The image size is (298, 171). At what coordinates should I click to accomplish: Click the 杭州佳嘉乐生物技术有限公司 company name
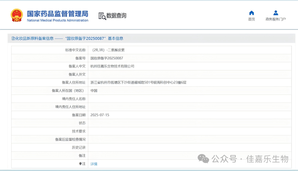point(112,66)
